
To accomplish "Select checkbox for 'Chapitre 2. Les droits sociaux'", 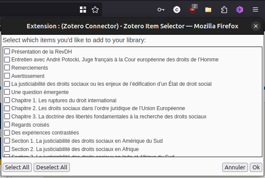I will point(7,108).
